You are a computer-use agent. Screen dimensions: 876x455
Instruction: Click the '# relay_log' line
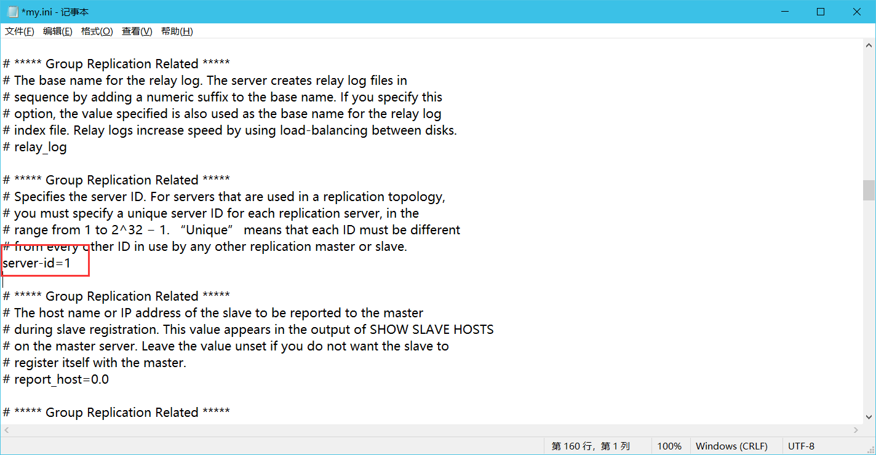[x=35, y=147]
